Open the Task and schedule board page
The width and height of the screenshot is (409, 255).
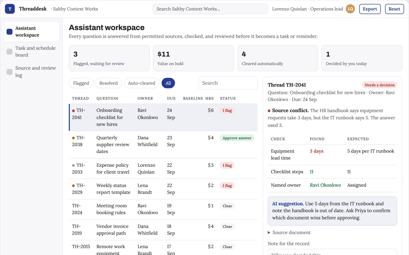(x=31, y=52)
